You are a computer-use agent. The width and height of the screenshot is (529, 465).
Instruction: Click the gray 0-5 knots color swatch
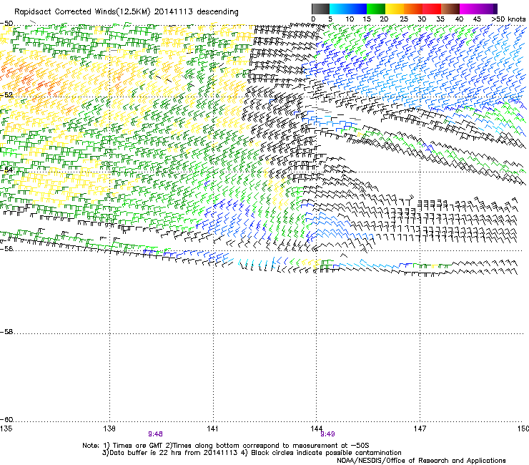[x=320, y=9]
